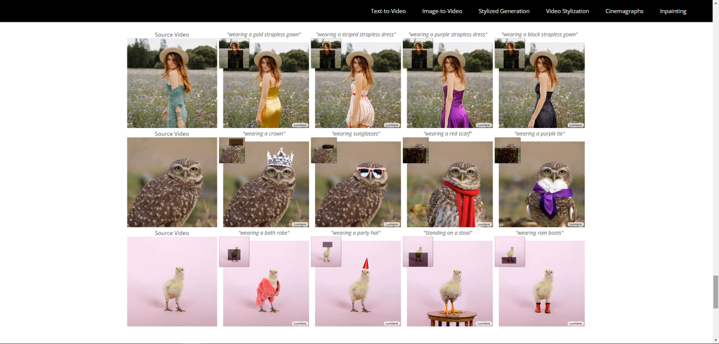Click the owl wearing purple tie video
Viewport: 719px width, 344px height.
pyautogui.click(x=540, y=182)
